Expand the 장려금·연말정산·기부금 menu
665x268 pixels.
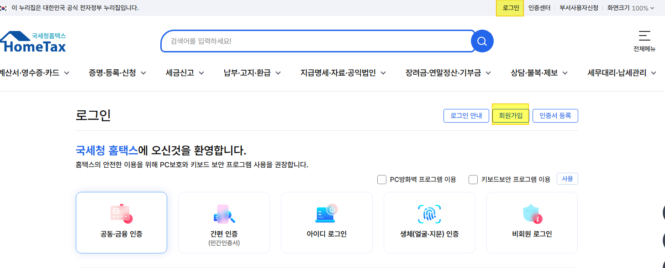coord(449,72)
